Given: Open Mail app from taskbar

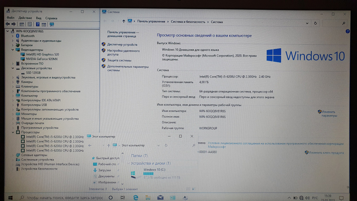Looking at the screenshot, I should 160,197.
